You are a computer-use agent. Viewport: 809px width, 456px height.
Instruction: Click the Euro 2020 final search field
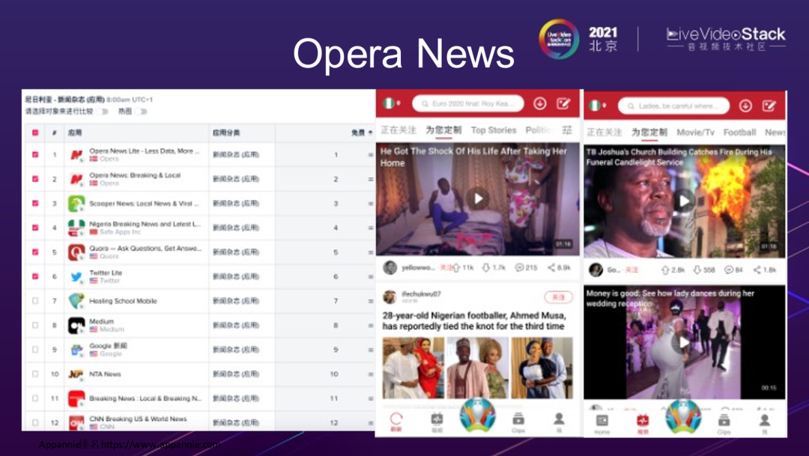(468, 103)
